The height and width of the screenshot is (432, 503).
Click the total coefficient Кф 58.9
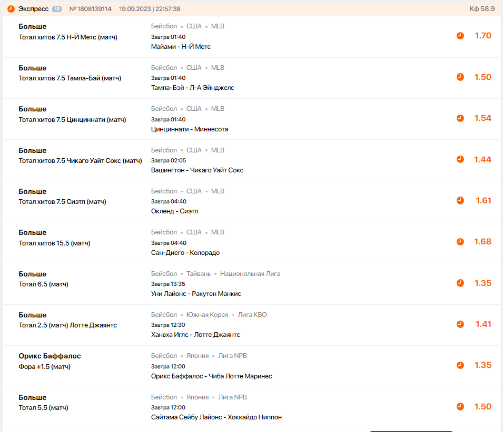pyautogui.click(x=482, y=8)
